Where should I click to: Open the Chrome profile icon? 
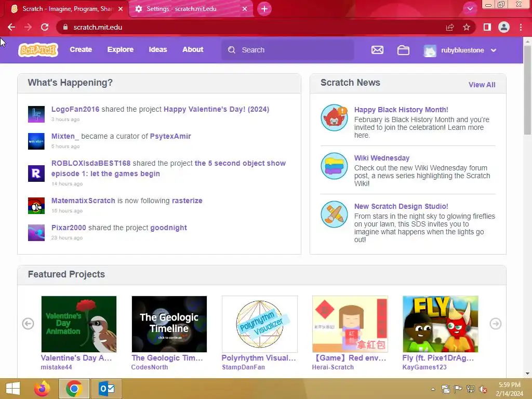click(504, 27)
